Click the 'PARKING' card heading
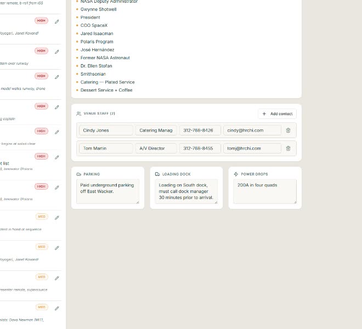362x329 pixels. [92, 174]
